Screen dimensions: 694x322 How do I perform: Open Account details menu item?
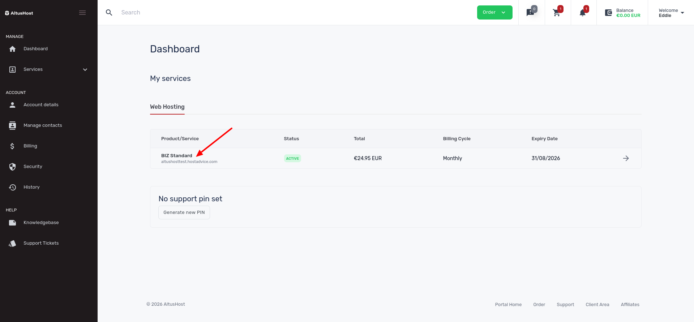click(41, 105)
